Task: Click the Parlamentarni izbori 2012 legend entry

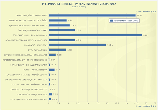Action: click(124, 21)
